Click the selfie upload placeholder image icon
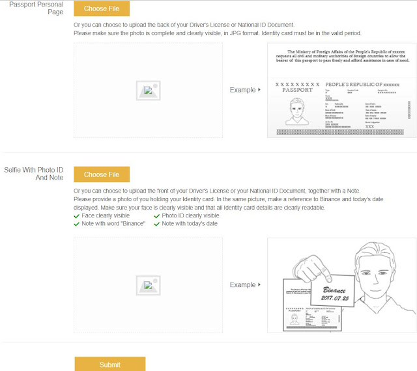 (148, 286)
